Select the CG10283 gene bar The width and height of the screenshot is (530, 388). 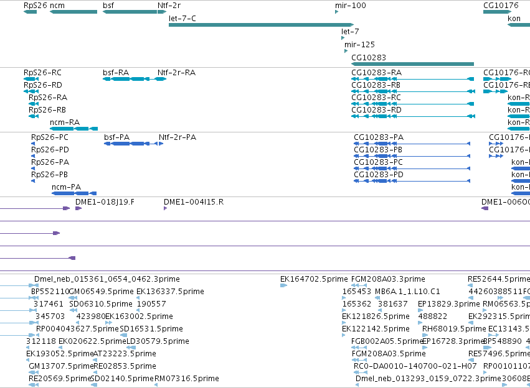point(413,64)
